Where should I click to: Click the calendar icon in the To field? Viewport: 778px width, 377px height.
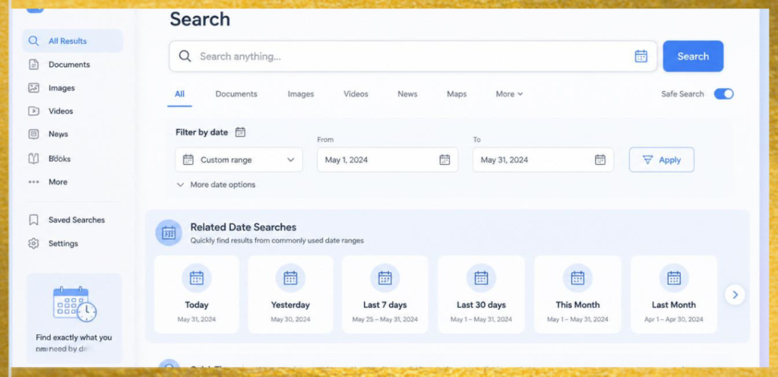click(600, 160)
